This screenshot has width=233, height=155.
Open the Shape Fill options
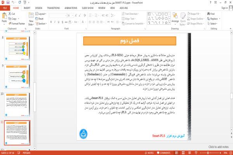[193, 14]
